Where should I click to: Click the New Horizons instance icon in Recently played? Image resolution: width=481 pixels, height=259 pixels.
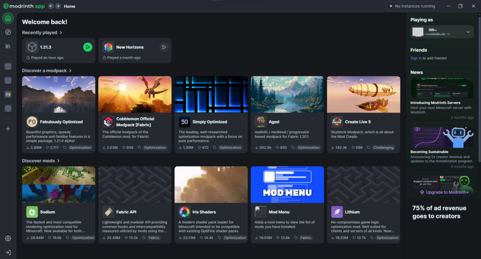[108, 47]
